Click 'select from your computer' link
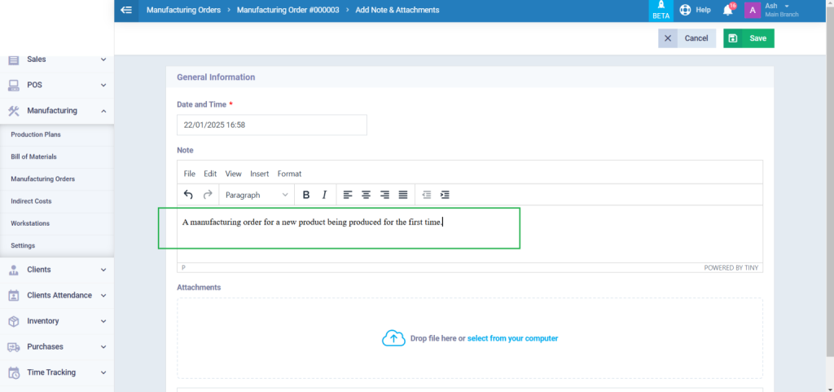 512,338
